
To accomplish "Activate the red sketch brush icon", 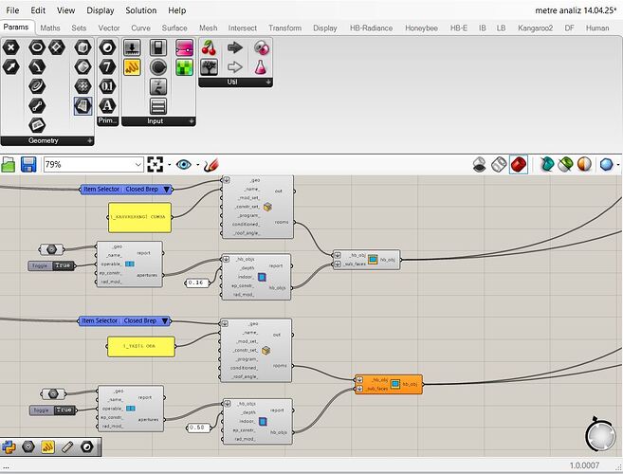I will point(211,165).
